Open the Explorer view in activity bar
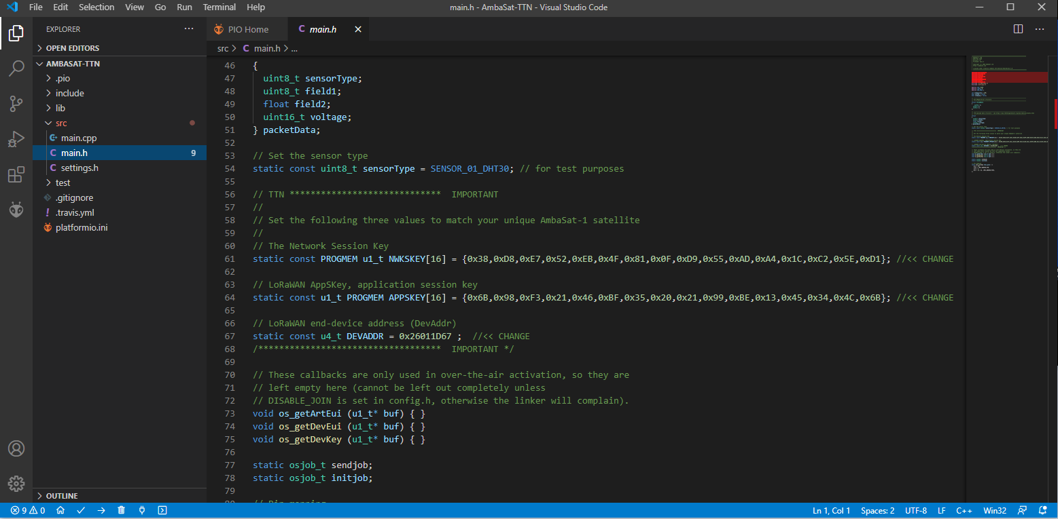The height and width of the screenshot is (519, 1058). tap(16, 32)
